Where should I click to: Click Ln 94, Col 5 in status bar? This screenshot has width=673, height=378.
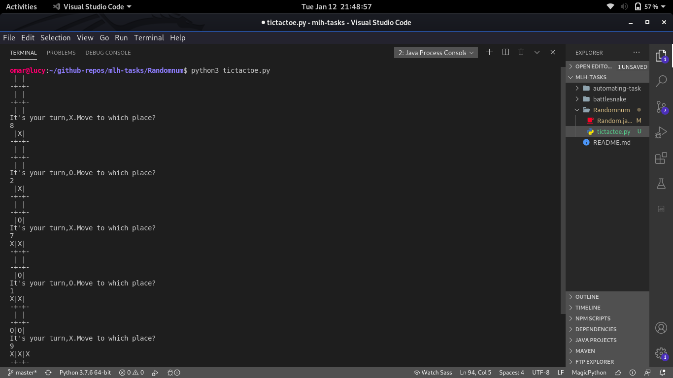pos(475,373)
